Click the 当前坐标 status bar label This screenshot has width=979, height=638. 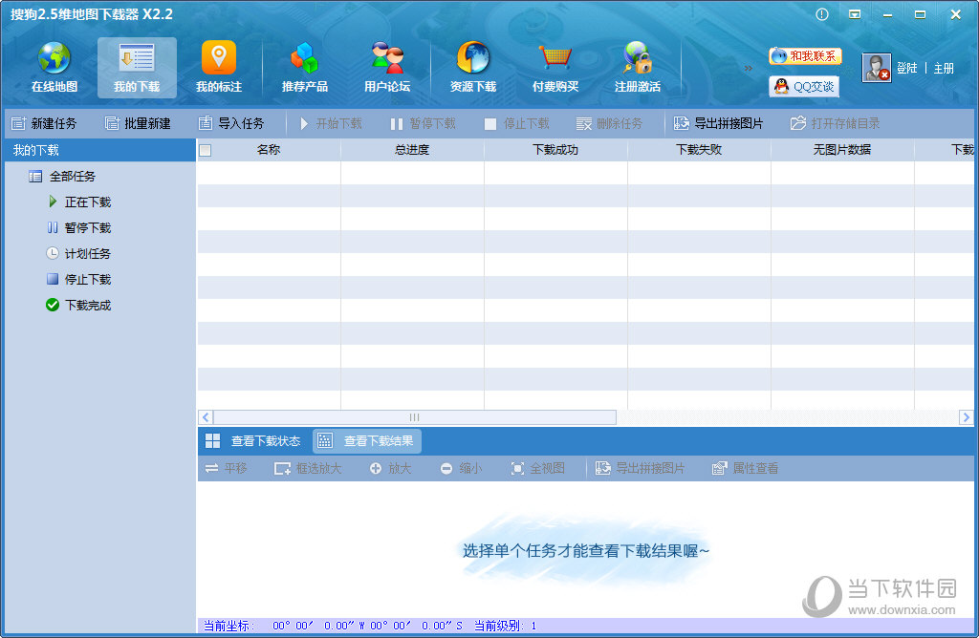coord(228,626)
